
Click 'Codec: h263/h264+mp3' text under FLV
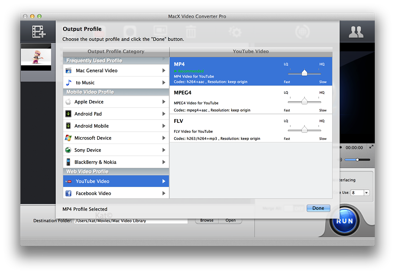tap(196, 139)
